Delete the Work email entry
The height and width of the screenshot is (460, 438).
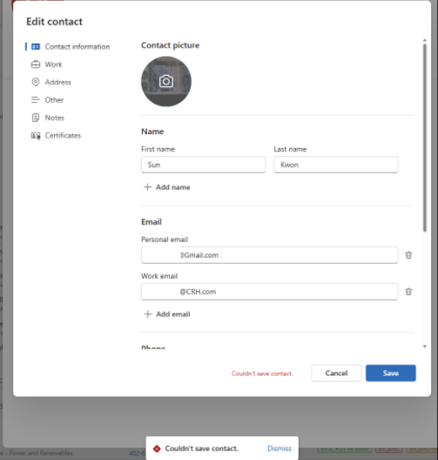pyautogui.click(x=408, y=292)
